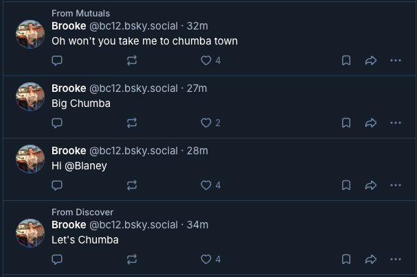Open more options for "Big Chumba" post
Image resolution: width=417 pixels, height=277 pixels.
[396, 123]
